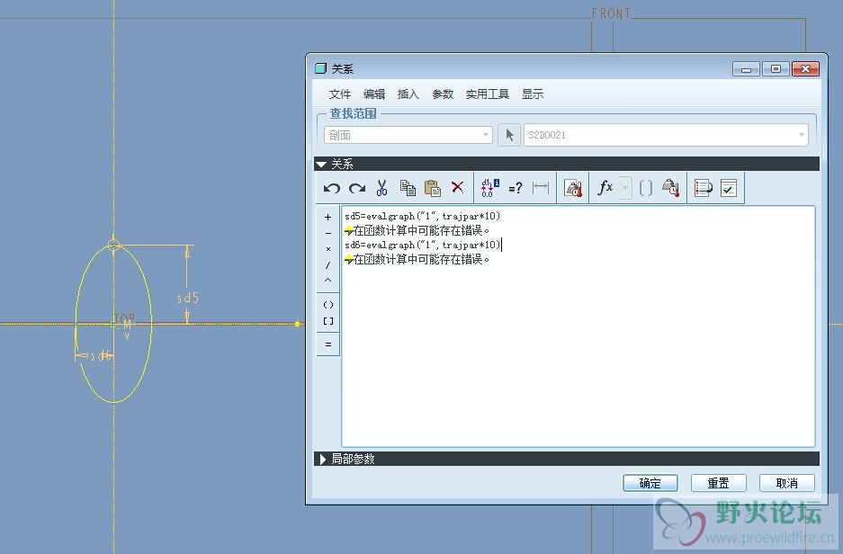The height and width of the screenshot is (554, 843).
Task: Open the 插入 menu
Action: point(408,94)
